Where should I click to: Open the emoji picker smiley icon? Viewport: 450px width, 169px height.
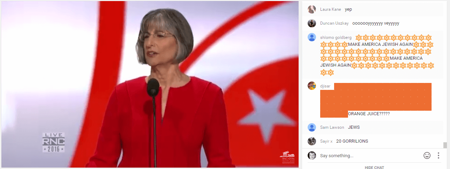(x=427, y=155)
